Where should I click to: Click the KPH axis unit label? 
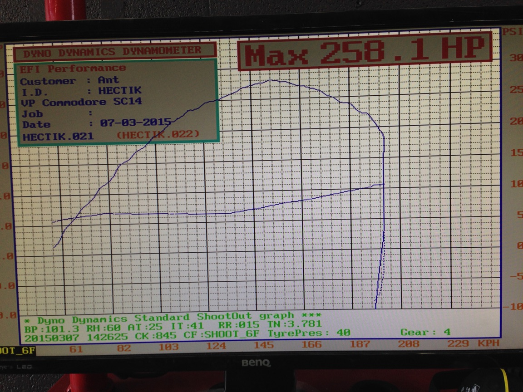[488, 343]
